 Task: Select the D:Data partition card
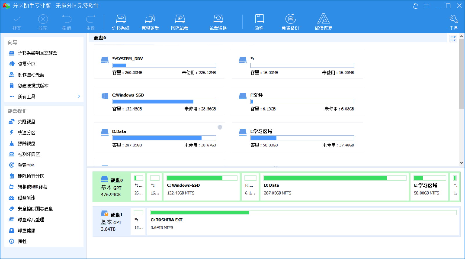point(160,137)
